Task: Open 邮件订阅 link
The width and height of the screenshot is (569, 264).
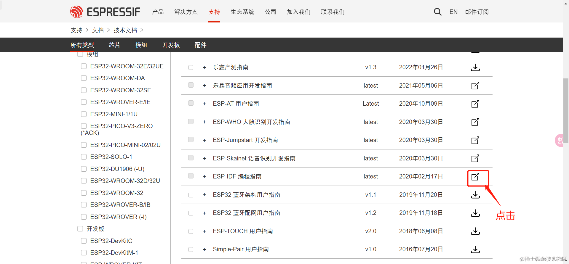Action: tap(477, 12)
